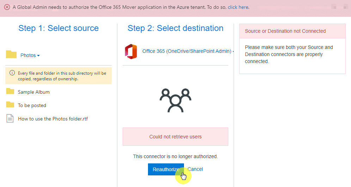This screenshot has height=187, width=351.
Task: Open the Office 365 connector dropdown
Action: pyautogui.click(x=188, y=51)
